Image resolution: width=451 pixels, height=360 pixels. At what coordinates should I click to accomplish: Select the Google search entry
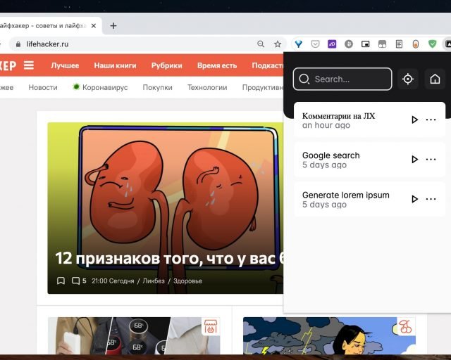coord(369,160)
